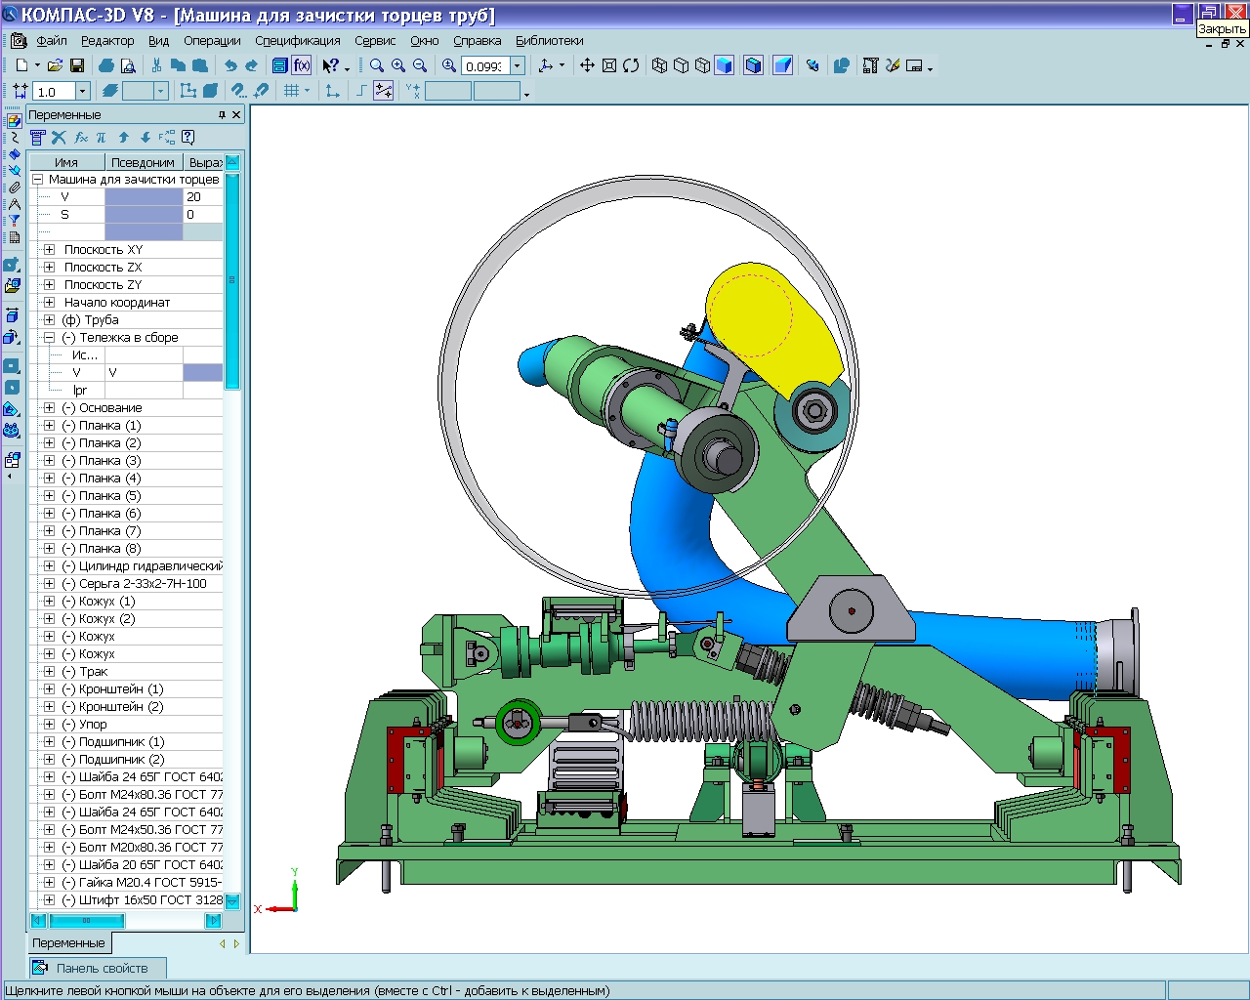Click the Rotate view icon
1250x1000 pixels.
pos(631,65)
